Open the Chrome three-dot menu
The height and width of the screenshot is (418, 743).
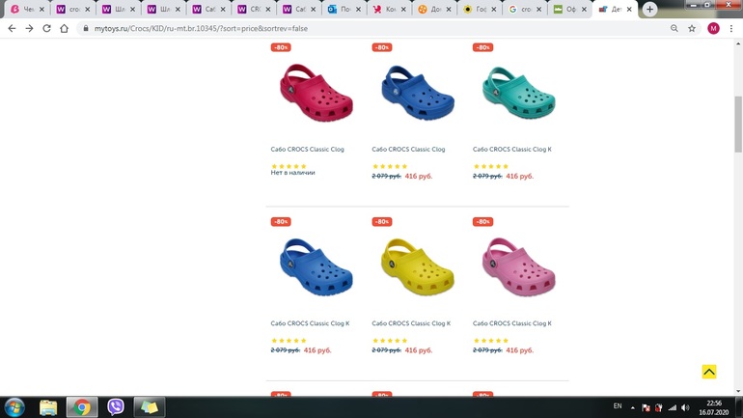click(x=731, y=29)
